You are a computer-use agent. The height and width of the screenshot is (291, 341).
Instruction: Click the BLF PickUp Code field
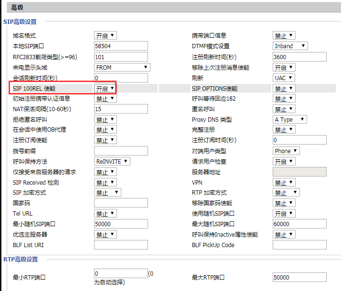click(x=299, y=245)
